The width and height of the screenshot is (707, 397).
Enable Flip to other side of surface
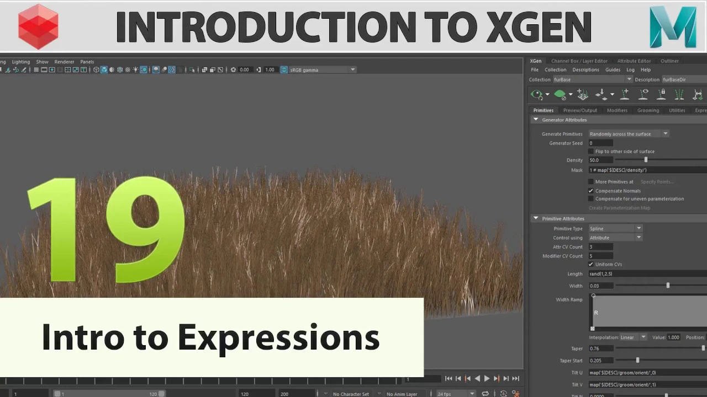(x=591, y=151)
